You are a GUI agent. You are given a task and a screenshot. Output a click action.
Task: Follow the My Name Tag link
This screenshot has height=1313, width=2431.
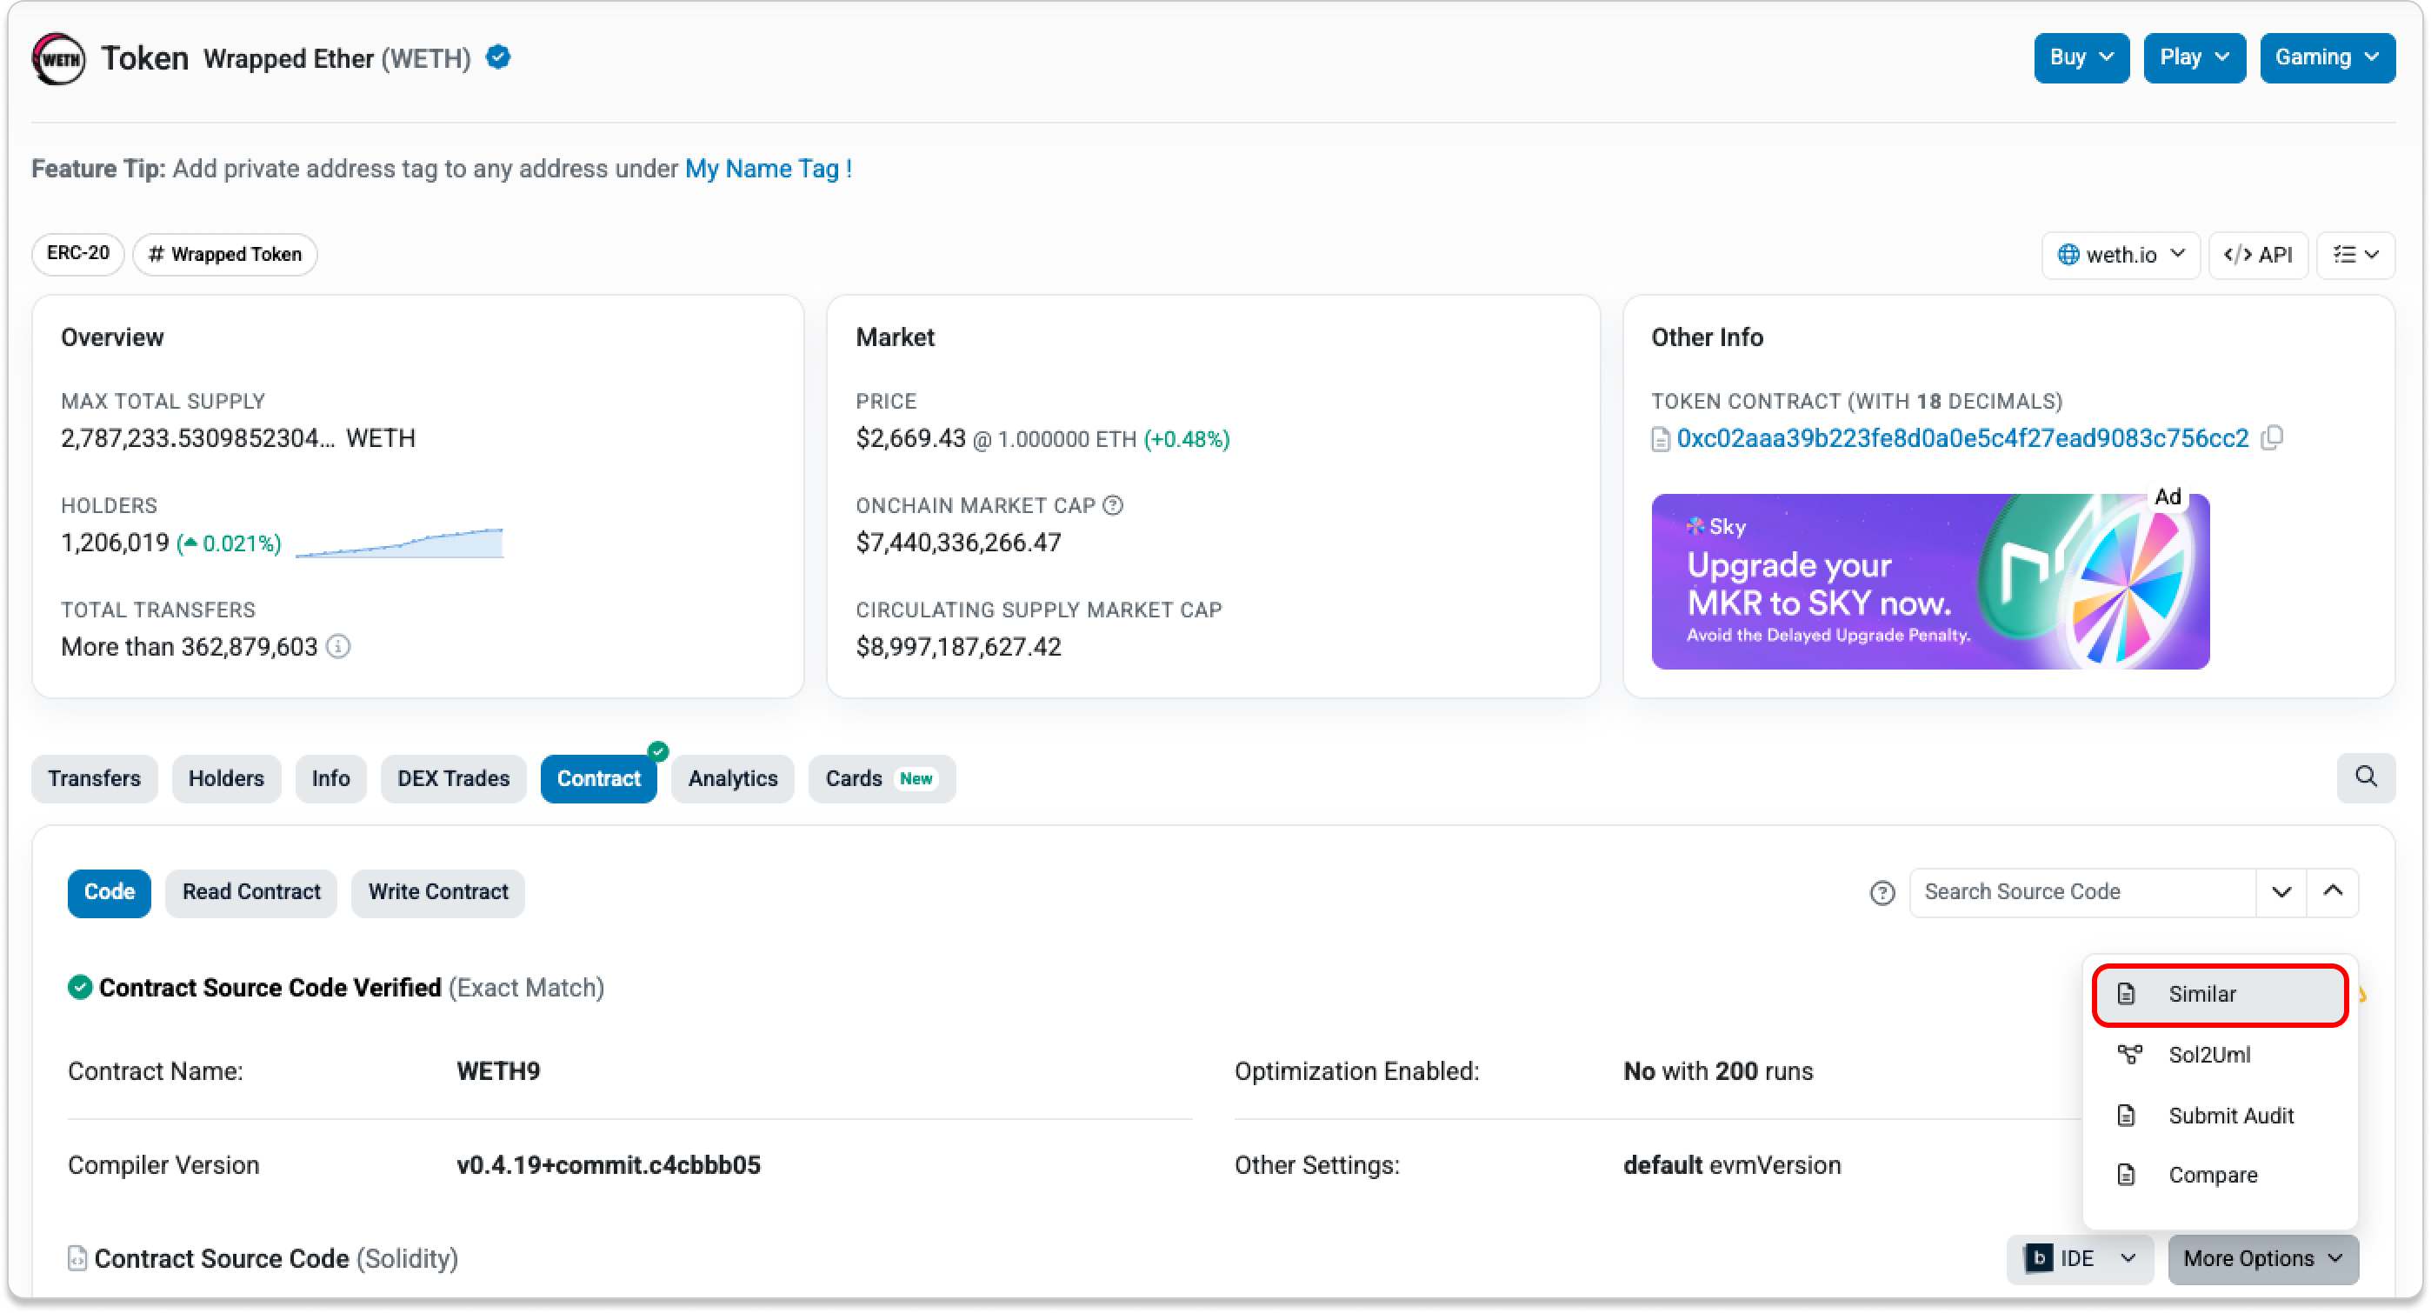tap(767, 169)
